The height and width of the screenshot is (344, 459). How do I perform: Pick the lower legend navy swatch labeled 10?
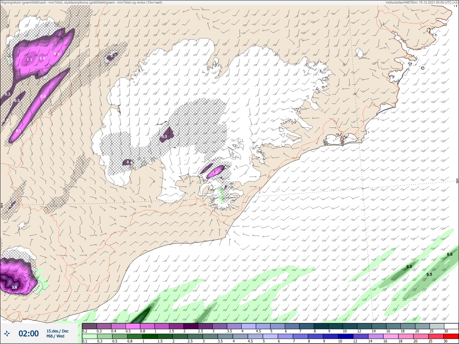(x=346, y=336)
